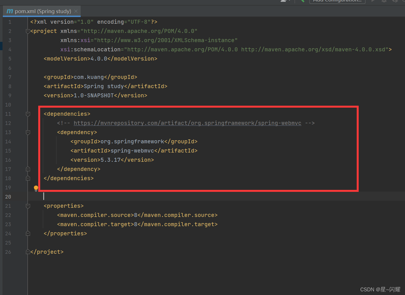The image size is (405, 295).
Task: Fold at closing dependency tag marker
Action: [x=28, y=169]
